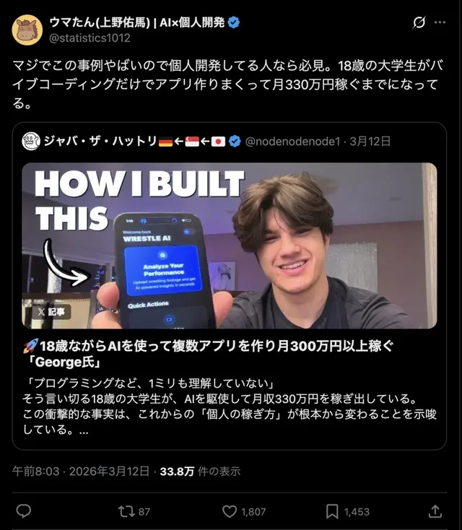This screenshot has width=462, height=530.
Task: Click the quoted author's ghost avatar
Action: point(31,141)
